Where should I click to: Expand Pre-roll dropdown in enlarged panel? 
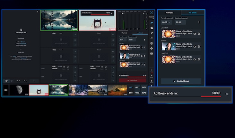[x=166, y=22]
